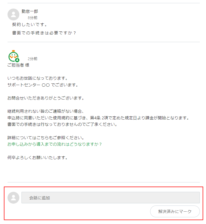Click the question 書面での手続きは必要ですか？
This screenshot has height=224, width=206.
(x=44, y=33)
